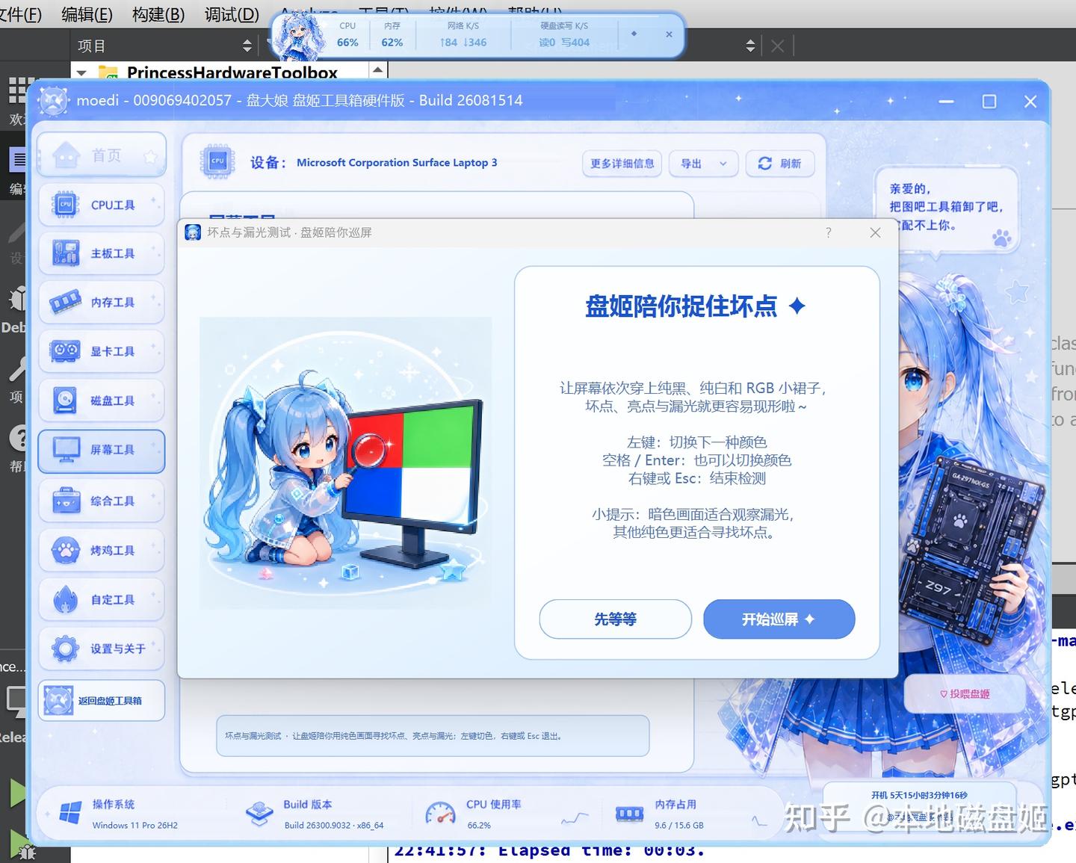Viewport: 1076px width, 863px height.
Task: Start the screen test with 开始巡屏
Action: (x=779, y=619)
